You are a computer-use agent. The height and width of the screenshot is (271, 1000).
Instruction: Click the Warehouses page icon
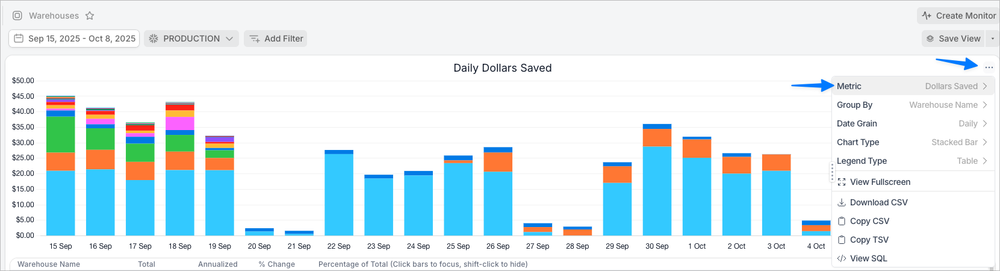pos(17,16)
